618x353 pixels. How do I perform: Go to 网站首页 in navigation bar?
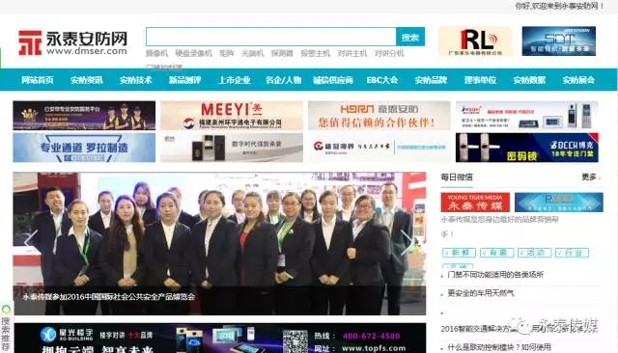coord(38,80)
